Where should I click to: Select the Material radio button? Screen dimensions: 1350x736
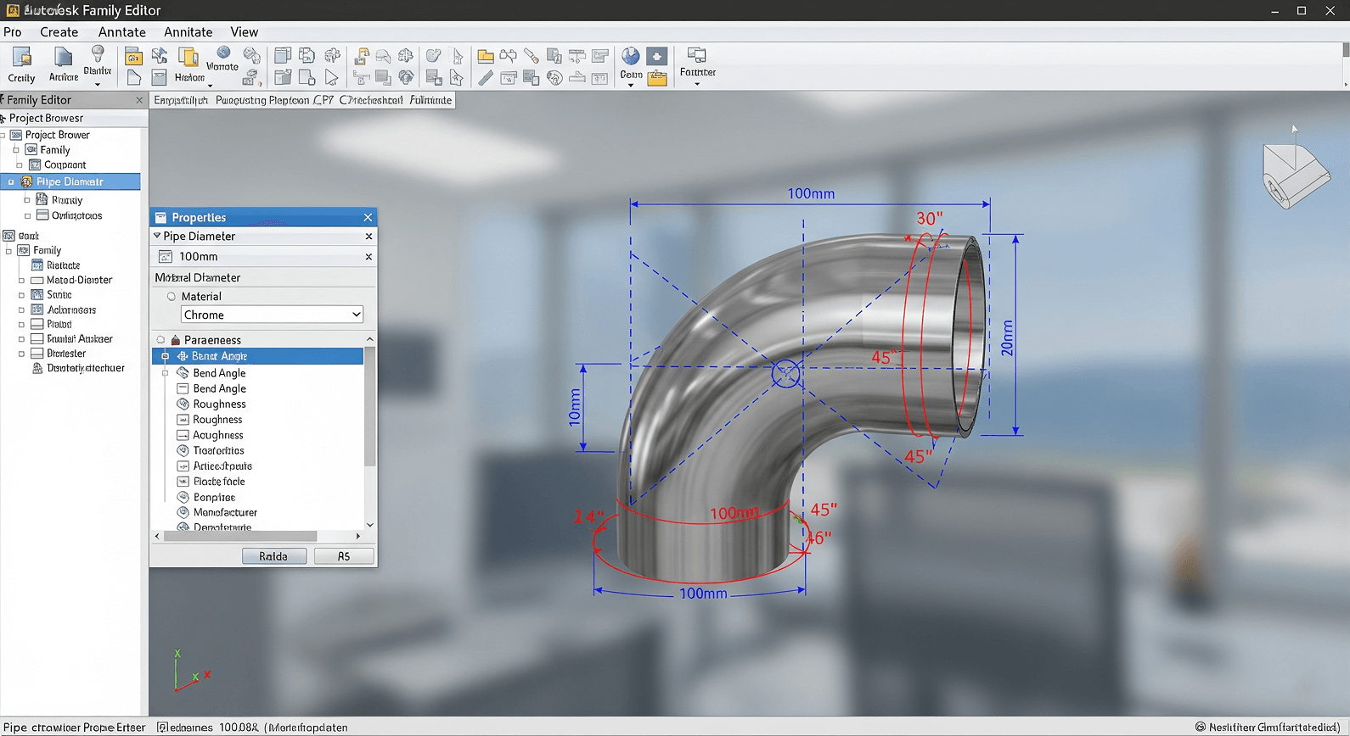(x=172, y=296)
